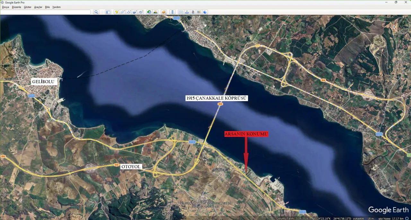
Task: Open the planet switcher icon
Action: tap(164, 12)
